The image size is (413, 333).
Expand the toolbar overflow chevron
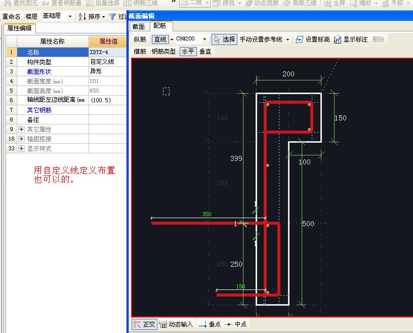click(173, 2)
